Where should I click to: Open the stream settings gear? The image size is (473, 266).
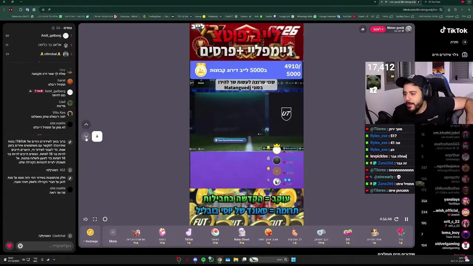(105, 219)
